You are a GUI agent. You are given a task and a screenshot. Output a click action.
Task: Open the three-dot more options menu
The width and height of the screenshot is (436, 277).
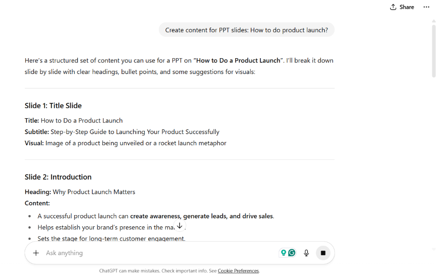(x=426, y=7)
